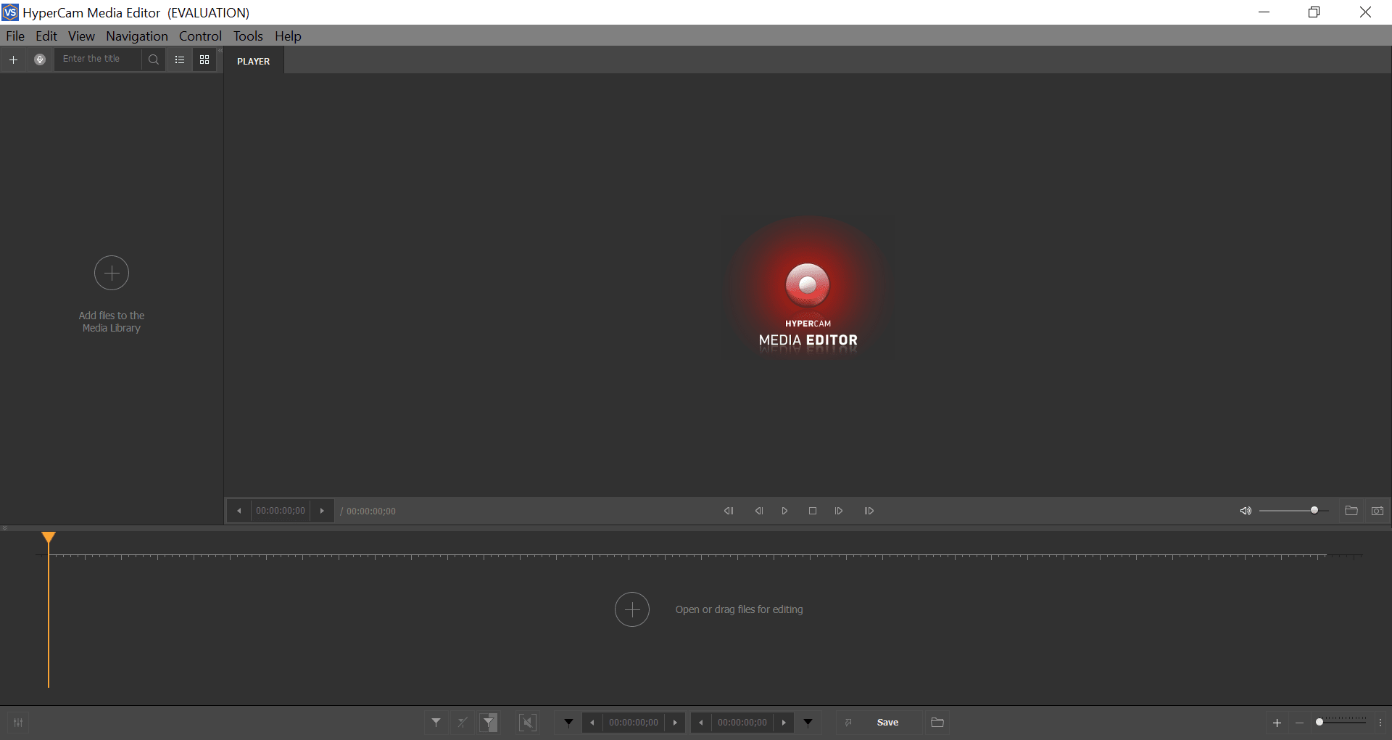
Task: Click the circled plus in the timeline area
Action: click(632, 609)
